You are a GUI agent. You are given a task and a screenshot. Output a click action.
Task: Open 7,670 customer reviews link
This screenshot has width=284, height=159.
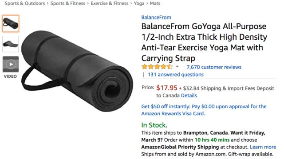point(214,67)
